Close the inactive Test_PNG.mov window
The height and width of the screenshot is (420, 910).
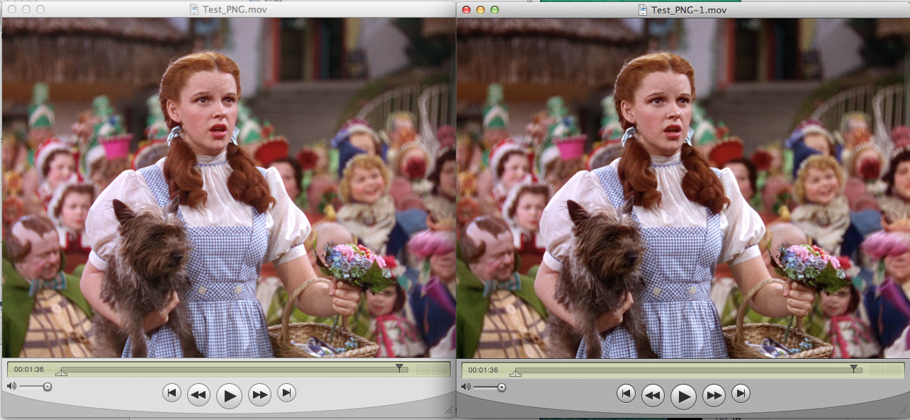tap(12, 10)
